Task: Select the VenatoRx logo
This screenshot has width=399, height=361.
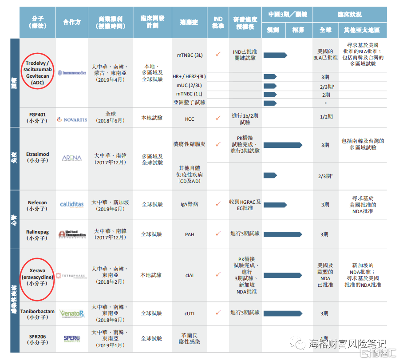Action: click(72, 314)
